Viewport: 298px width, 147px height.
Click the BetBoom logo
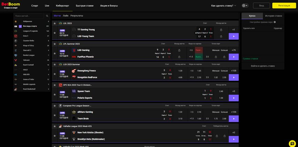[x=10, y=6]
